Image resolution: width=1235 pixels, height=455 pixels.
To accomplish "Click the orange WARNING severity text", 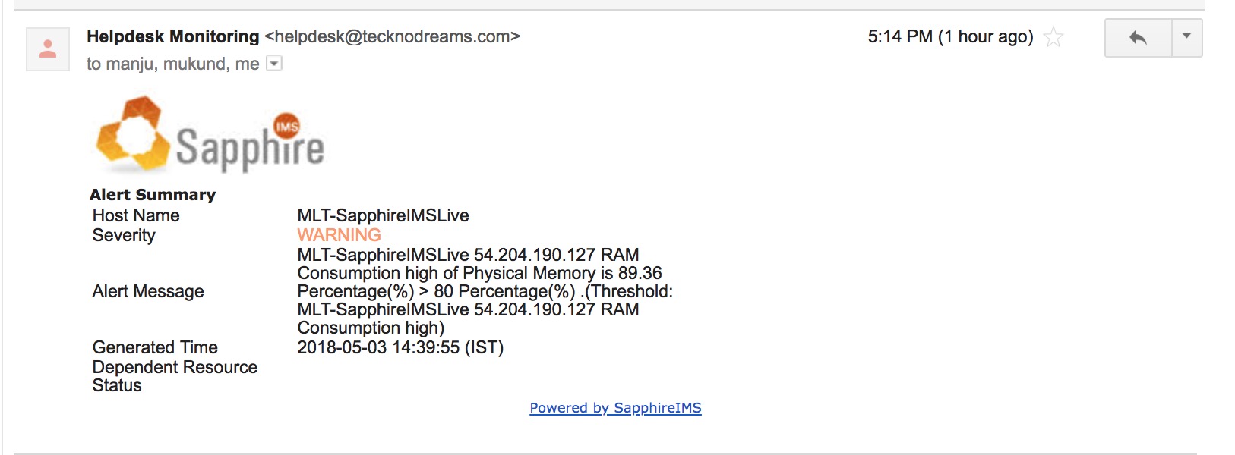I will pyautogui.click(x=339, y=235).
